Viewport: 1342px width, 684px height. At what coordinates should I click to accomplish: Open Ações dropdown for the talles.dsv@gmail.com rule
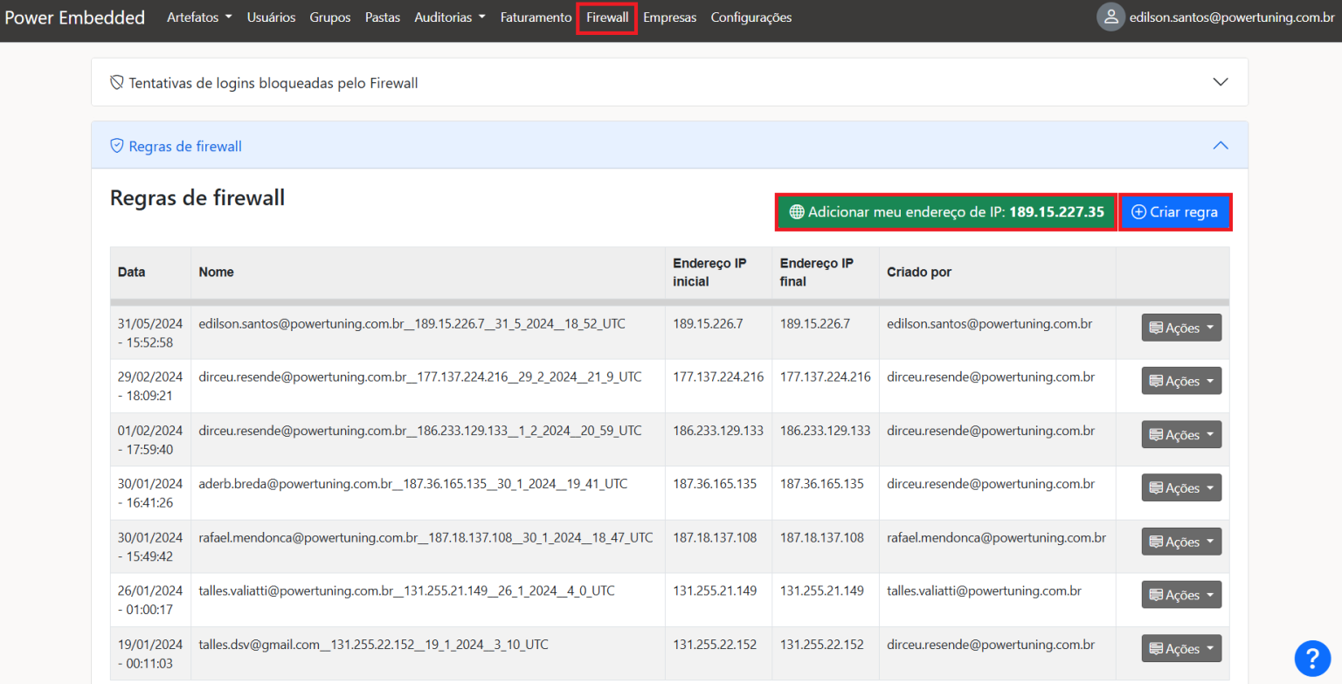tap(1181, 648)
